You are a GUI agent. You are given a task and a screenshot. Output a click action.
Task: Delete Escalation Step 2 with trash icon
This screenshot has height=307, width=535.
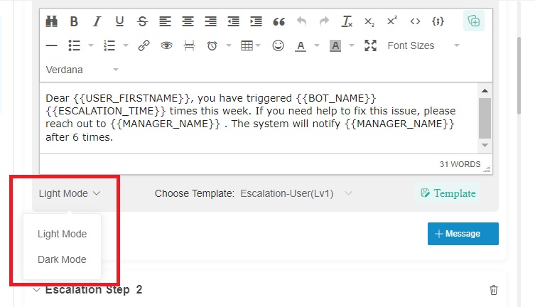click(x=494, y=290)
